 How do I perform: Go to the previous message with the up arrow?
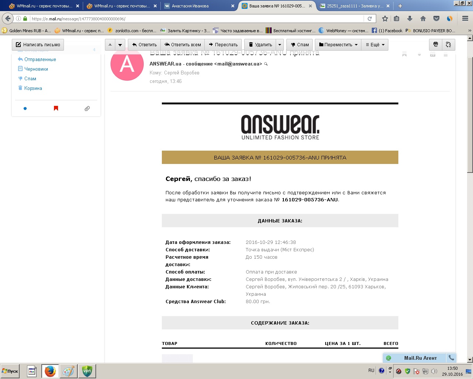tap(110, 45)
